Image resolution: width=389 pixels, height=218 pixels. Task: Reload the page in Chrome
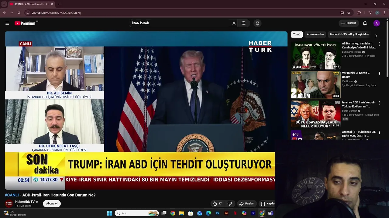19,13
